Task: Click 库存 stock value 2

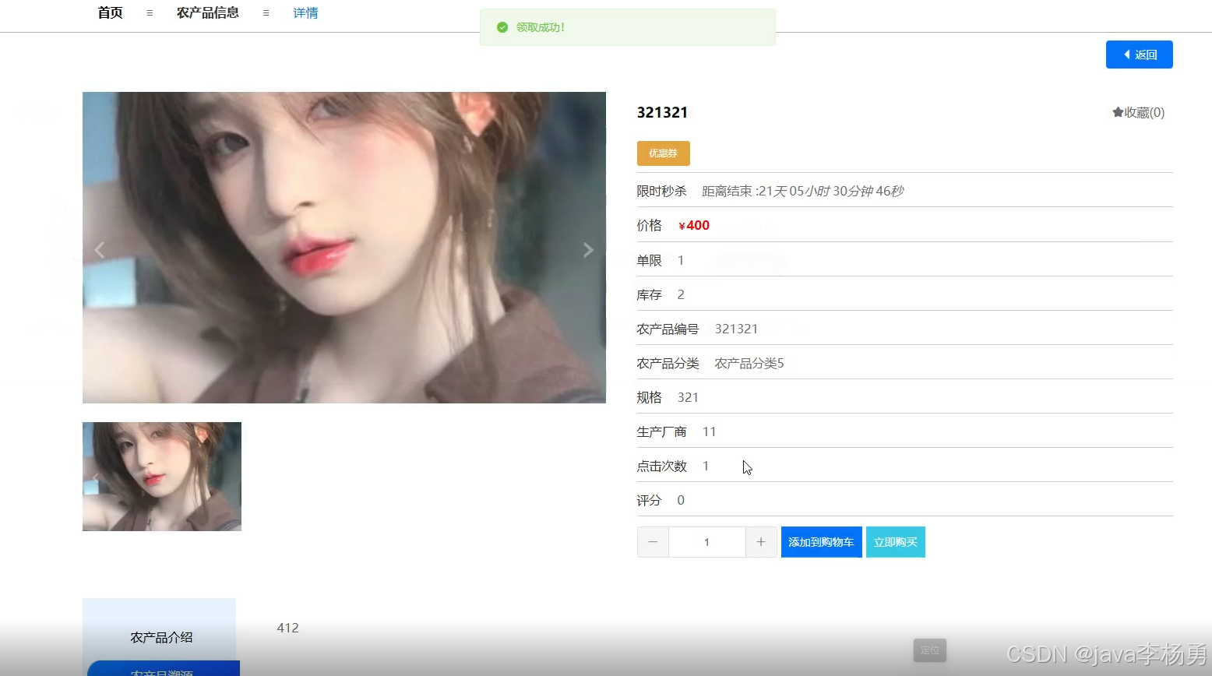Action: (681, 294)
